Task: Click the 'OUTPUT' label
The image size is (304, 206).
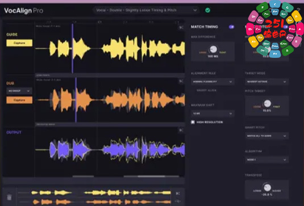Action: [14, 132]
